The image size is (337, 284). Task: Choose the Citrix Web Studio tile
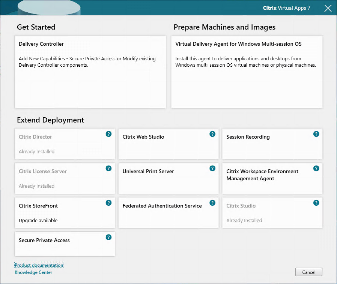168,144
